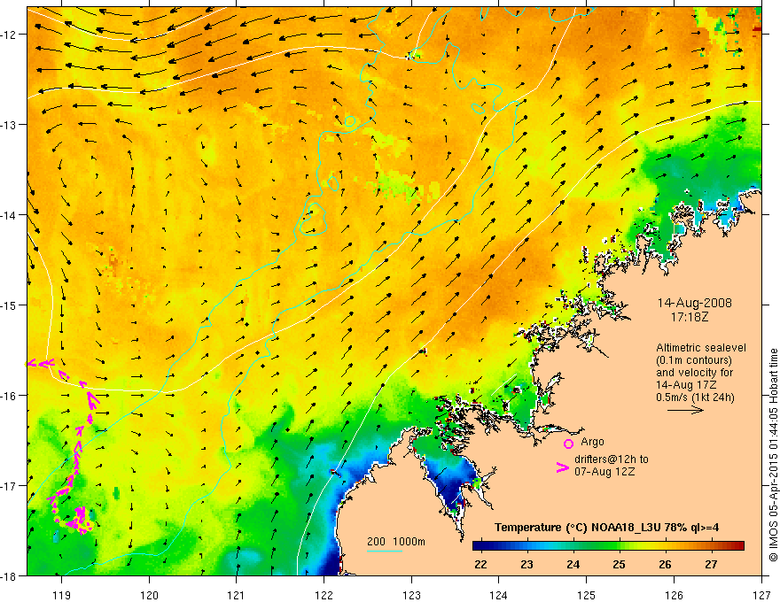780x602 pixels.
Task: Click latitude axis label '-12'
Action: tap(10, 35)
